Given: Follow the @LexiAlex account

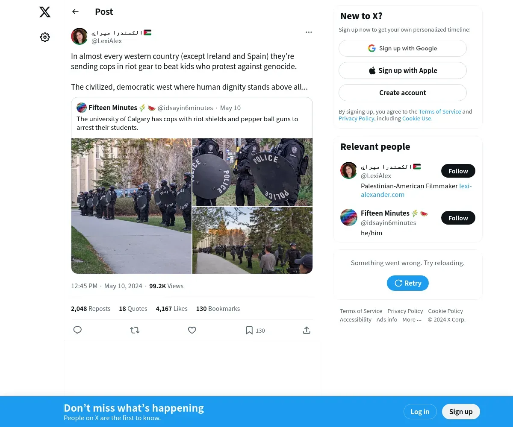Looking at the screenshot, I should click(x=458, y=171).
